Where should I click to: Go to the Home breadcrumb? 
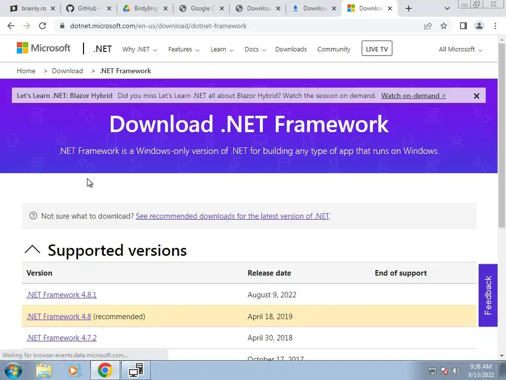point(26,71)
